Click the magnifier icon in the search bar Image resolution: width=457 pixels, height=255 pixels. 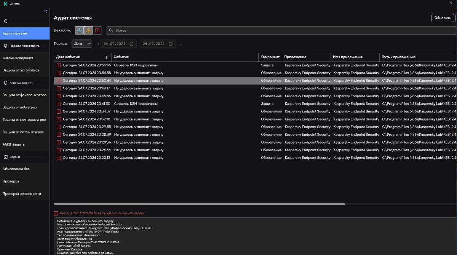click(111, 30)
